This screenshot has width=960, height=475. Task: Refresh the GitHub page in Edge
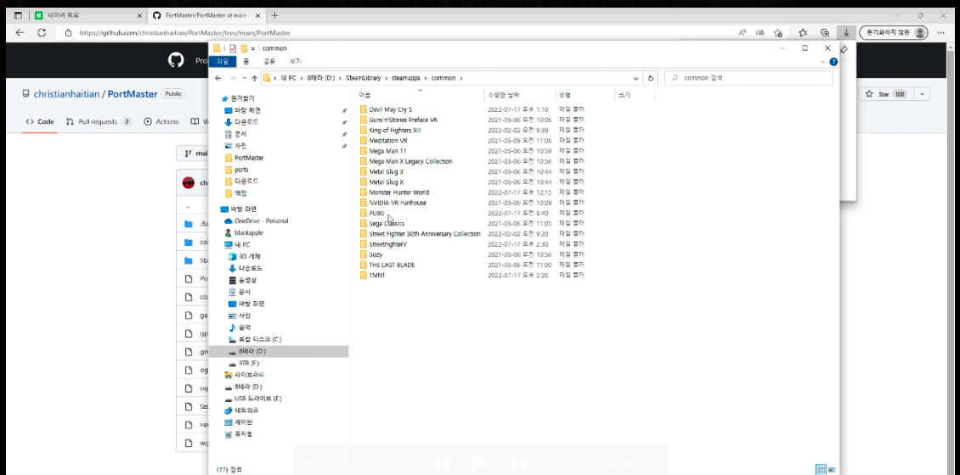[42, 32]
